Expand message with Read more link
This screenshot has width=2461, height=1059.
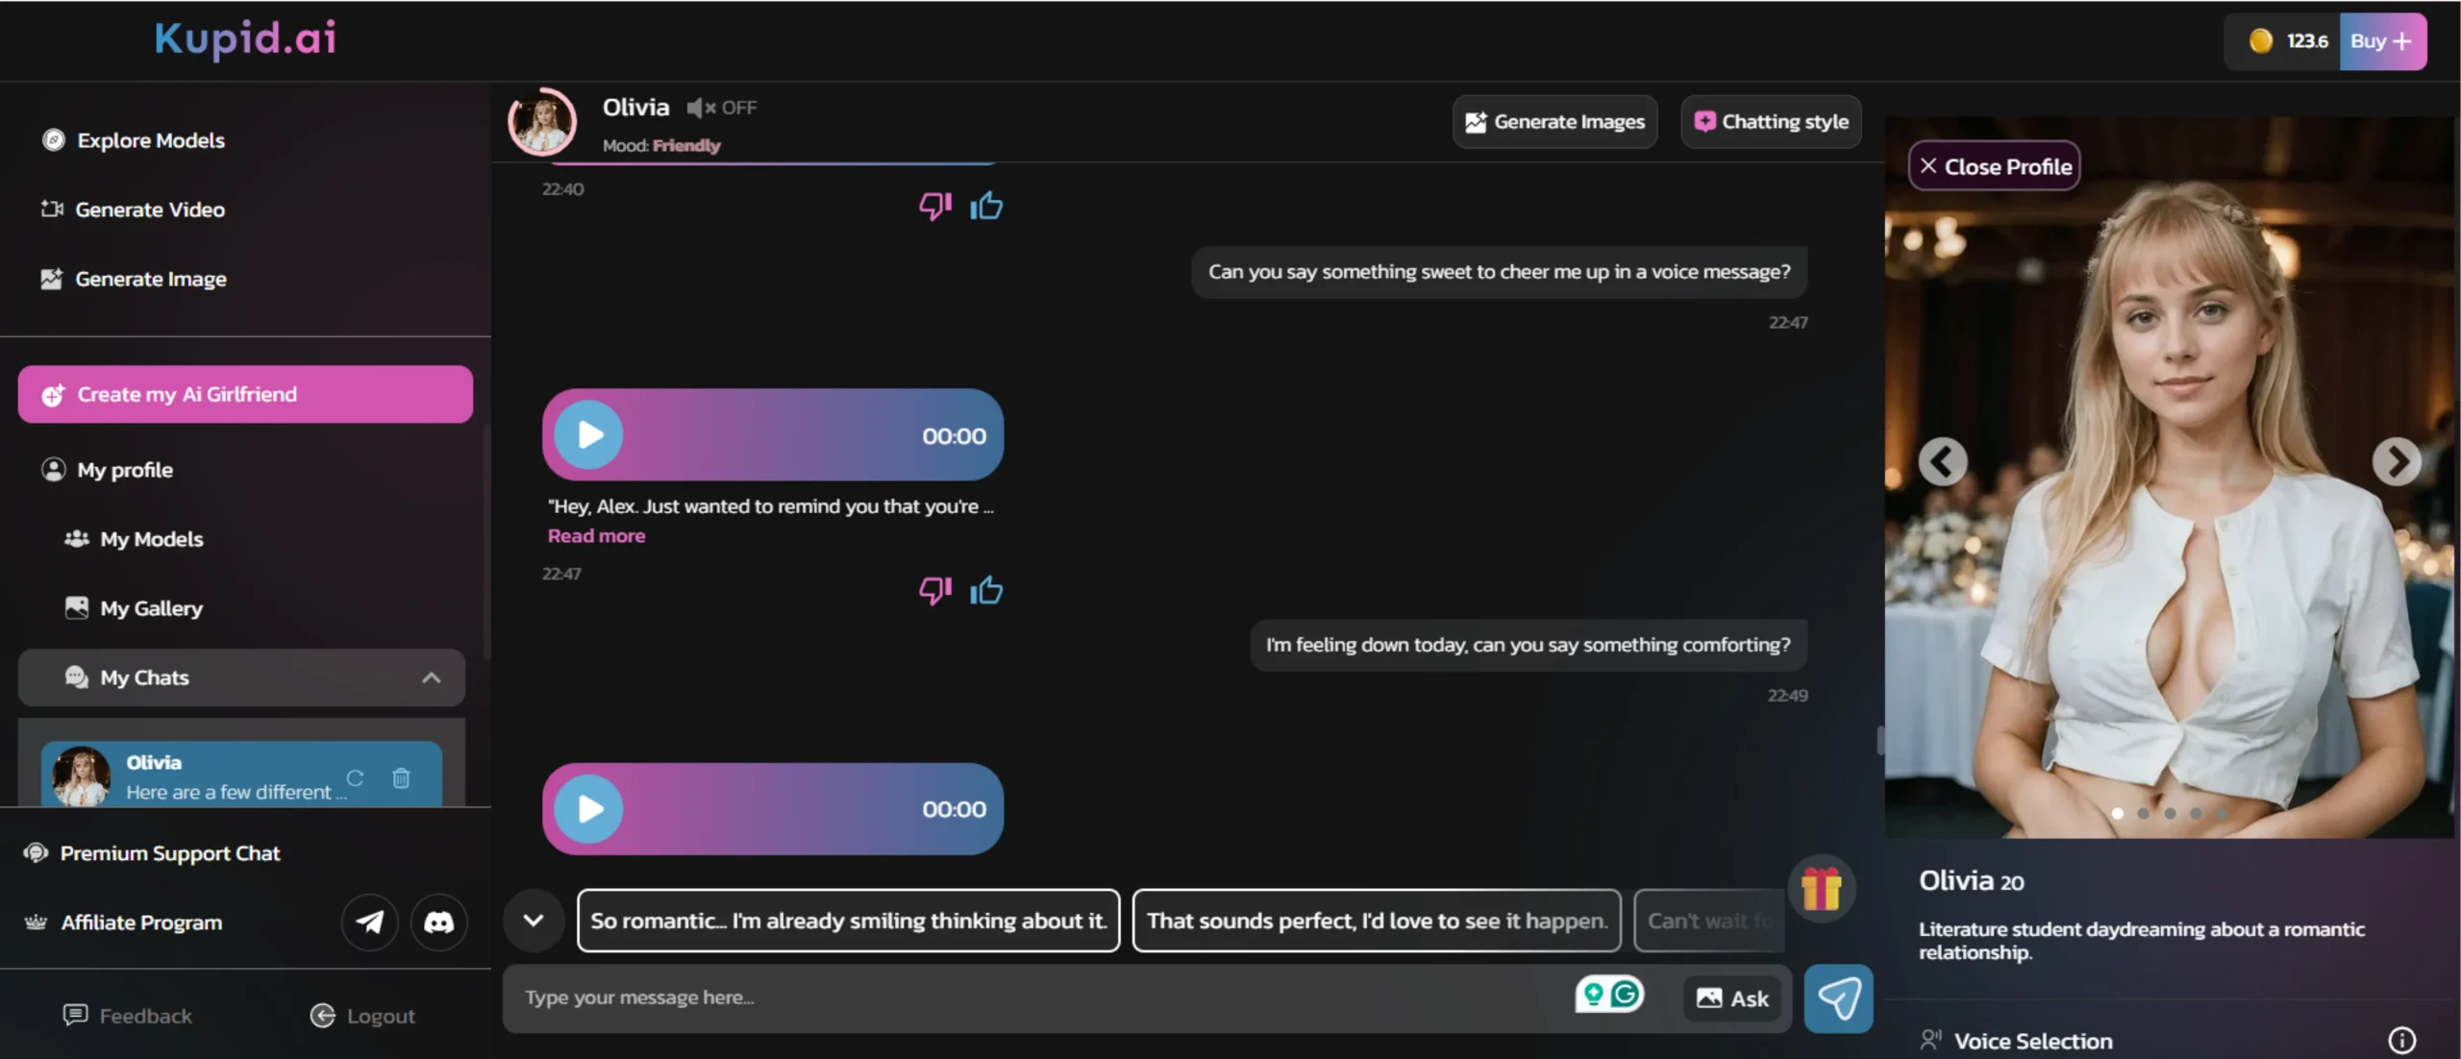point(596,536)
